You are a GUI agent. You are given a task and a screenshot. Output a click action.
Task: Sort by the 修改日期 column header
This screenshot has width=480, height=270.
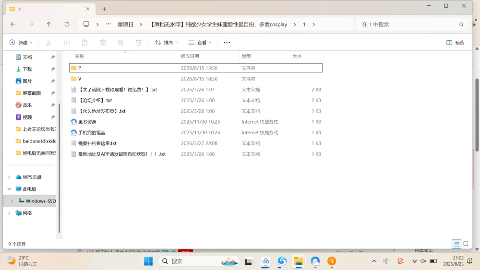[x=190, y=56]
